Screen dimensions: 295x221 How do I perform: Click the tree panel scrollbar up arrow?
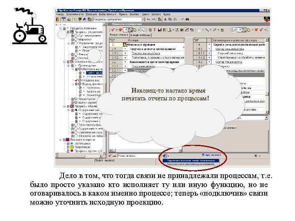point(104,25)
